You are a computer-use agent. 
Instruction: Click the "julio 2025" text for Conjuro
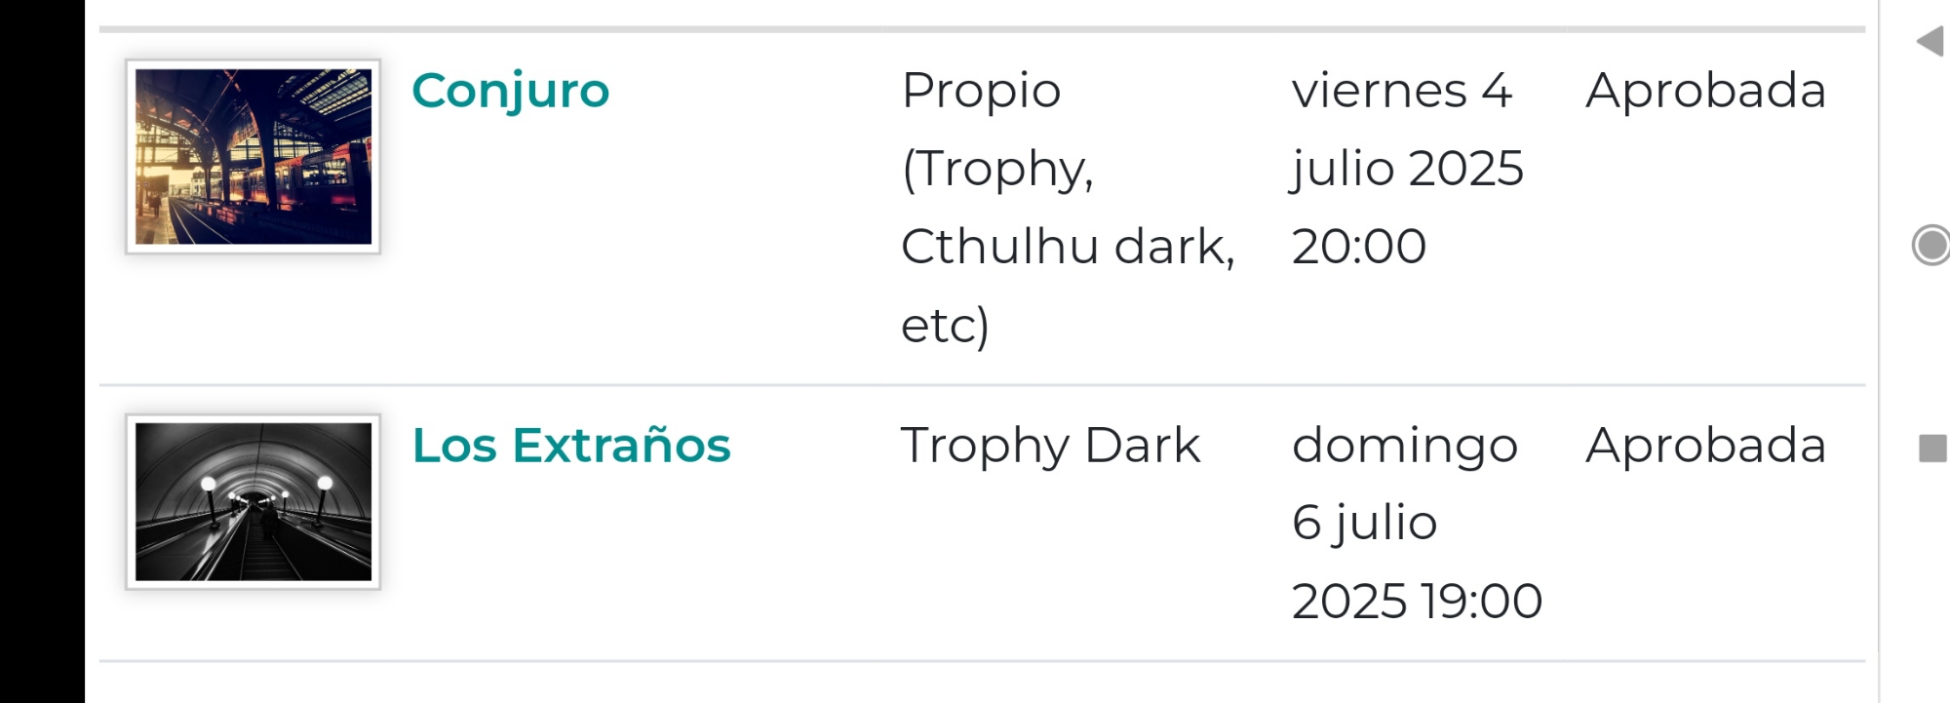tap(1407, 169)
